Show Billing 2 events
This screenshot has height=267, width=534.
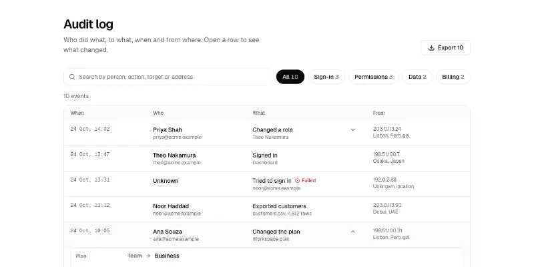453,77
